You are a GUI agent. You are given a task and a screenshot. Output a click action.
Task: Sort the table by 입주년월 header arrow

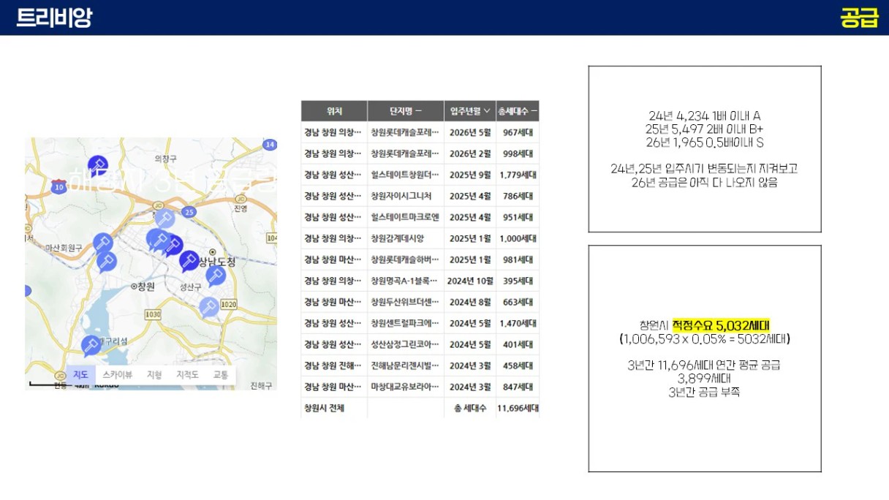(x=487, y=111)
